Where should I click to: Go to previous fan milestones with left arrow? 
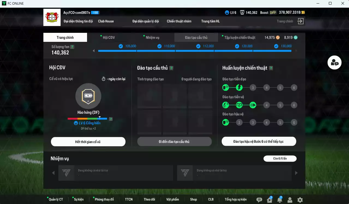(94, 51)
